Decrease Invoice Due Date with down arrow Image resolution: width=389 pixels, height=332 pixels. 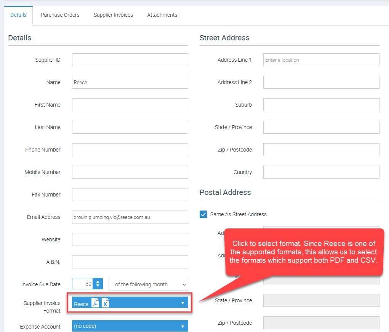(x=98, y=286)
